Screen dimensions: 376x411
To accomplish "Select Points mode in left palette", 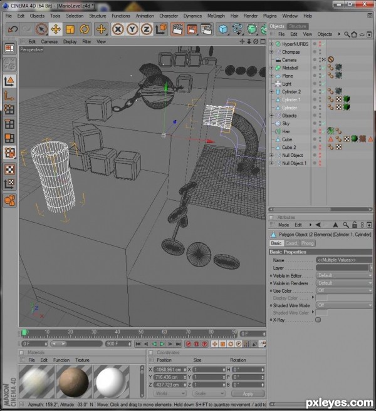I will (10, 109).
